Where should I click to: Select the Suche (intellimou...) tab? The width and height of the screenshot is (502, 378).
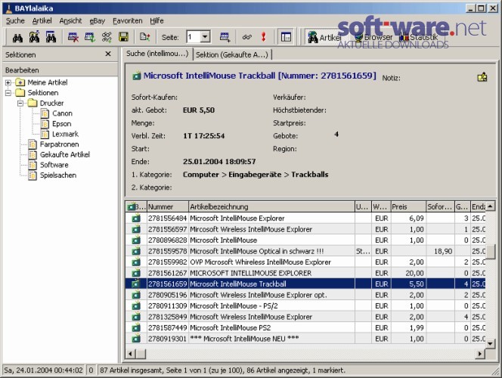[157, 54]
